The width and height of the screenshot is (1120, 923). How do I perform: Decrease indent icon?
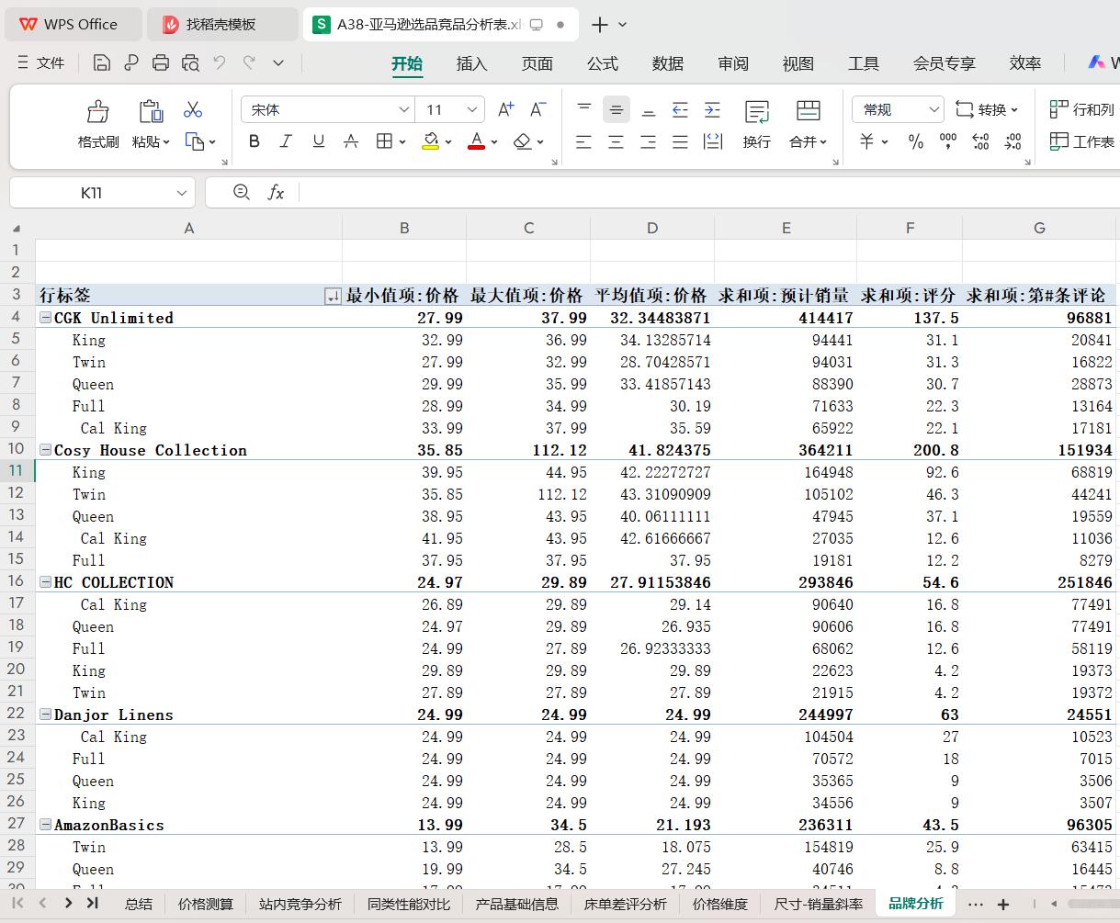click(x=680, y=109)
